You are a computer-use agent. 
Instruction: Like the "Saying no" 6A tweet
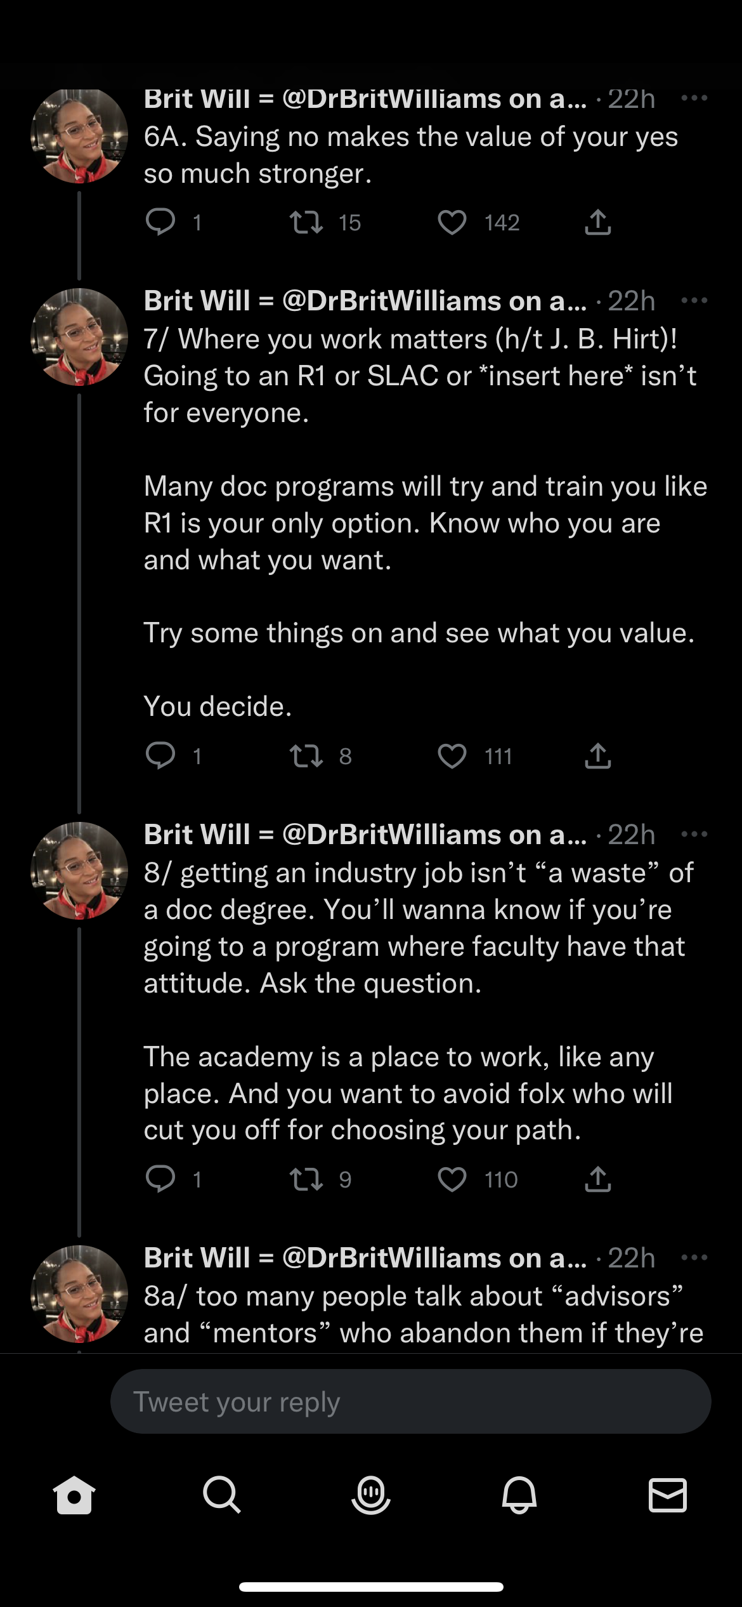tap(452, 223)
